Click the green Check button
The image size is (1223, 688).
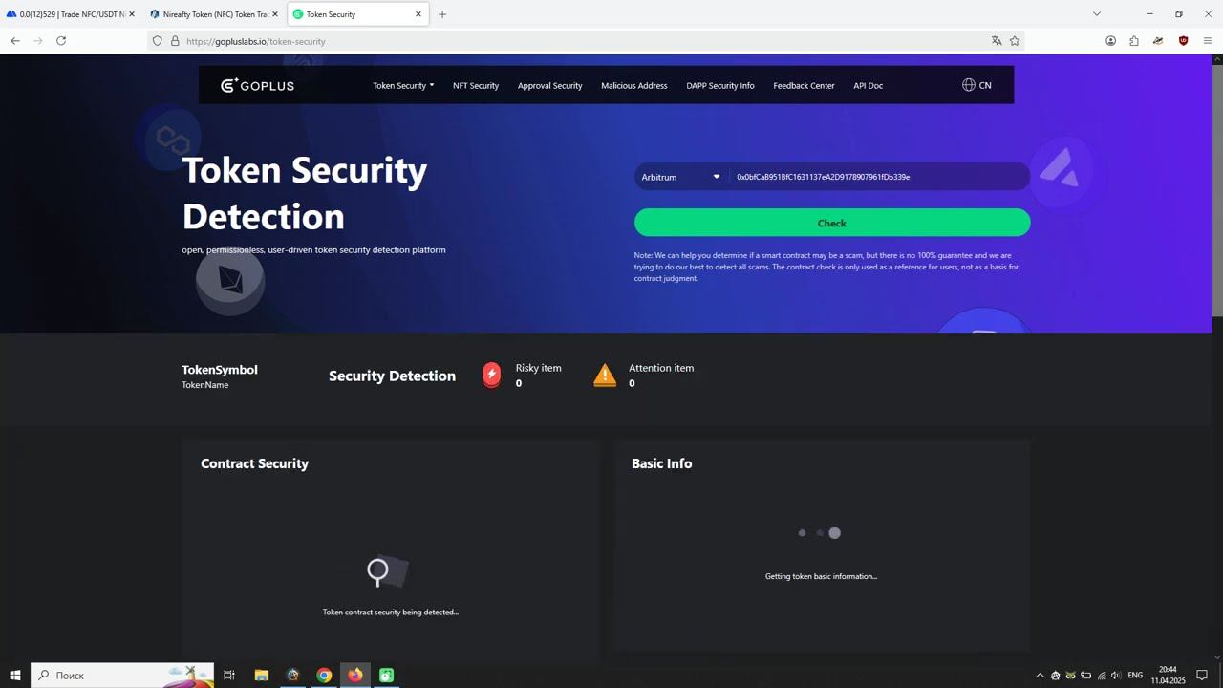pyautogui.click(x=832, y=223)
